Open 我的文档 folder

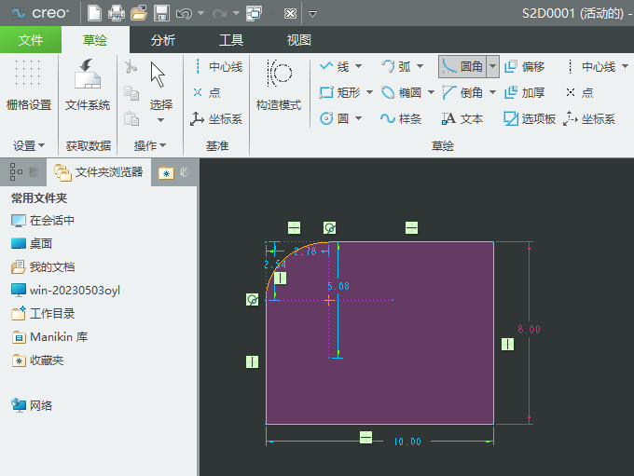43,267
